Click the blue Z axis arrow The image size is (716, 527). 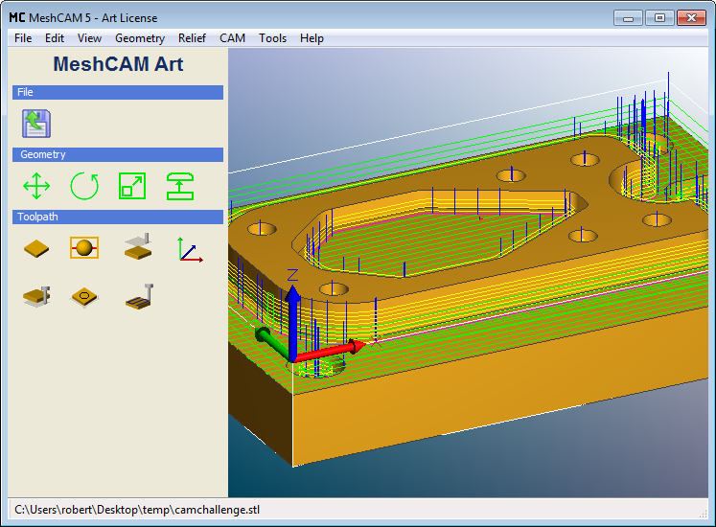[x=293, y=305]
